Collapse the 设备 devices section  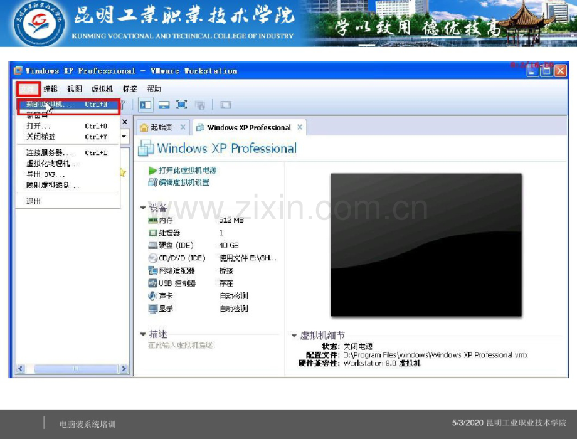(143, 208)
